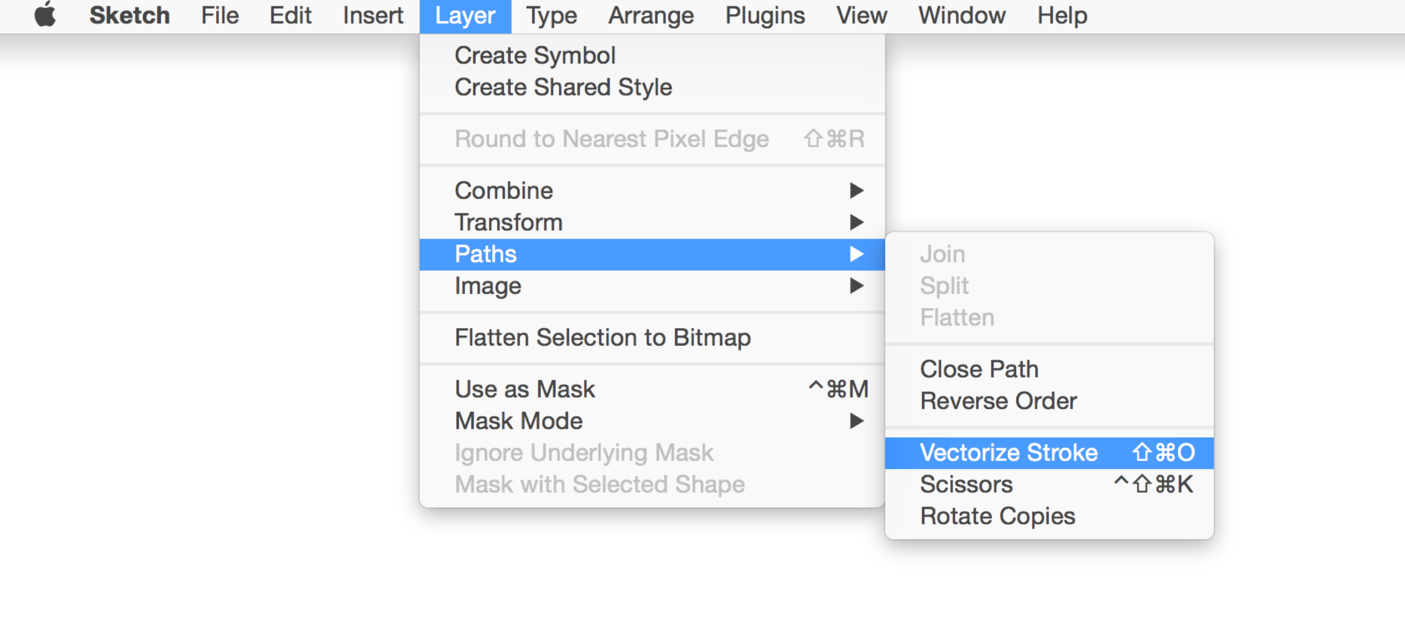This screenshot has height=630, width=1405.
Task: Expand the Combine submenu
Action: coord(504,190)
